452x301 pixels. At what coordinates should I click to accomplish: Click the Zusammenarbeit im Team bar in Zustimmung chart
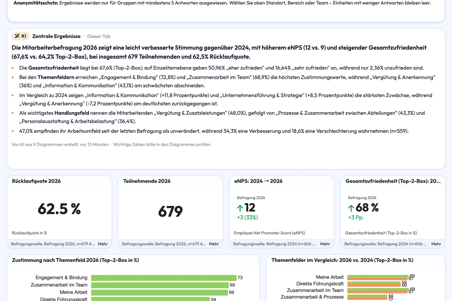click(x=160, y=285)
